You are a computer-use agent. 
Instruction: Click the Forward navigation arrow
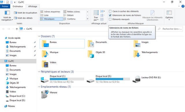pos(9,29)
